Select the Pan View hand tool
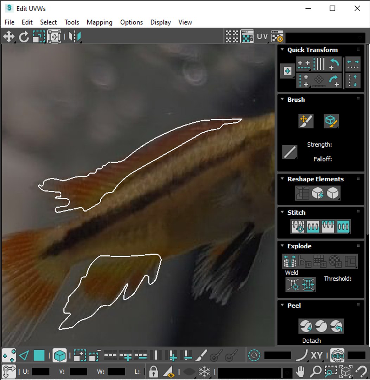The width and height of the screenshot is (370, 380). point(300,371)
